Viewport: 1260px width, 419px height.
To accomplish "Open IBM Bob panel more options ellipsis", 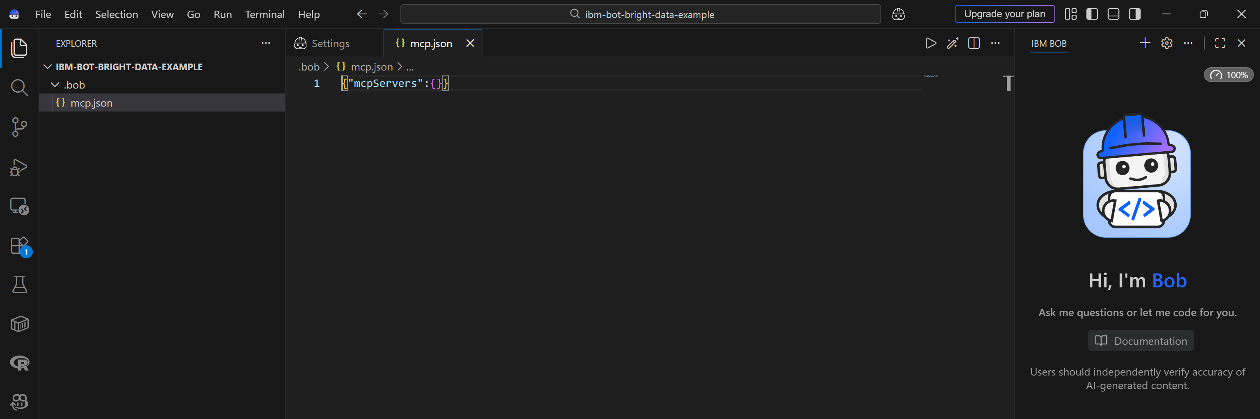I will pos(1188,43).
